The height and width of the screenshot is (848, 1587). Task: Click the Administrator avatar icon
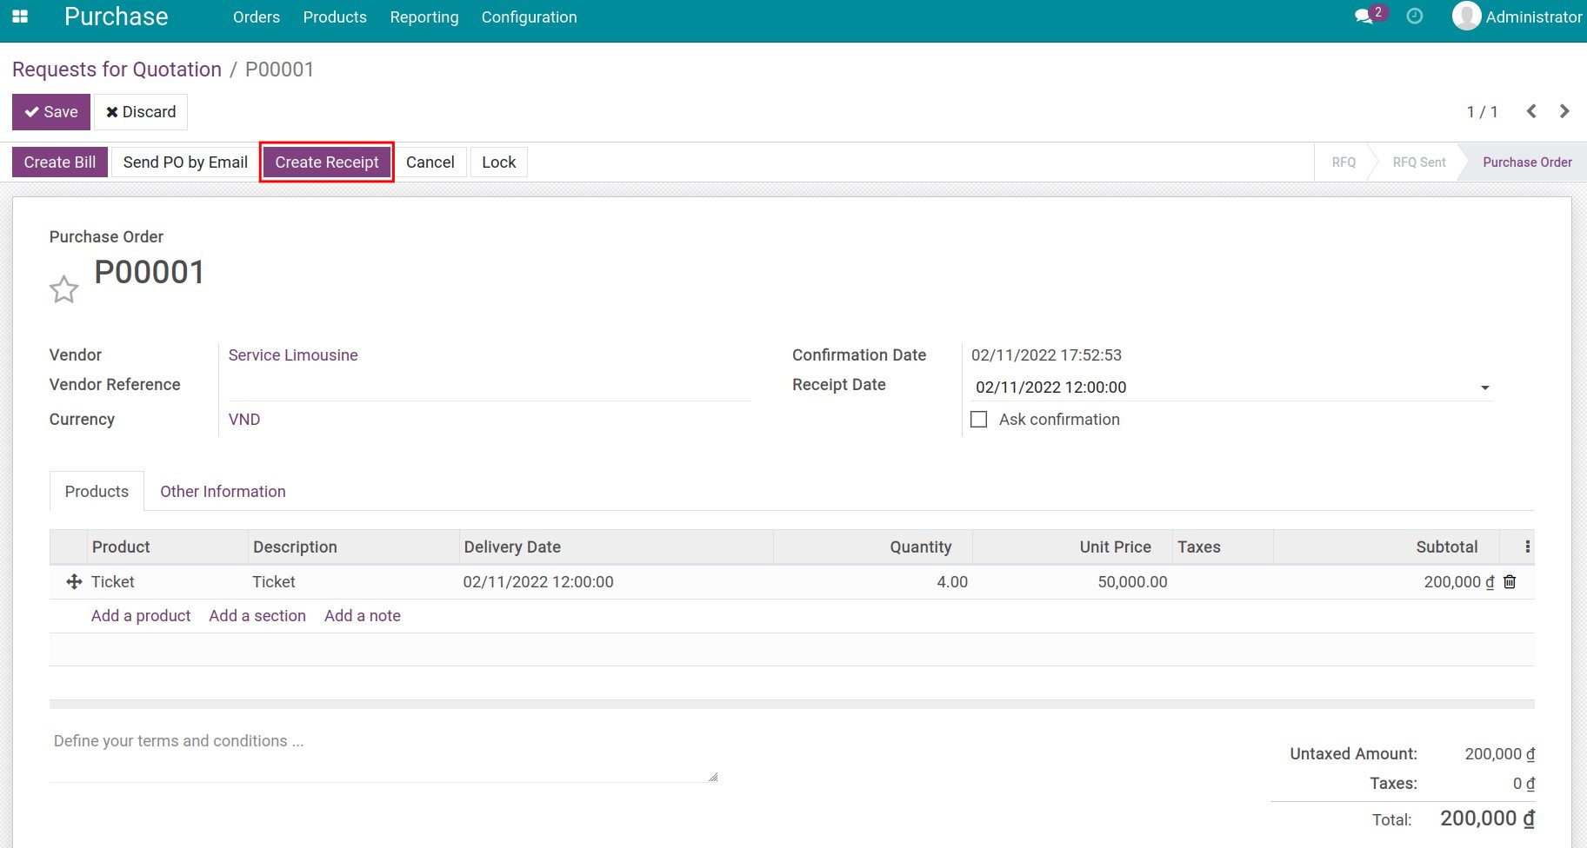pyautogui.click(x=1466, y=17)
